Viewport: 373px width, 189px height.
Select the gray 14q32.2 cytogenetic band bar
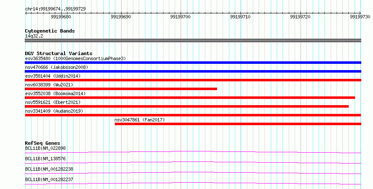[193, 40]
